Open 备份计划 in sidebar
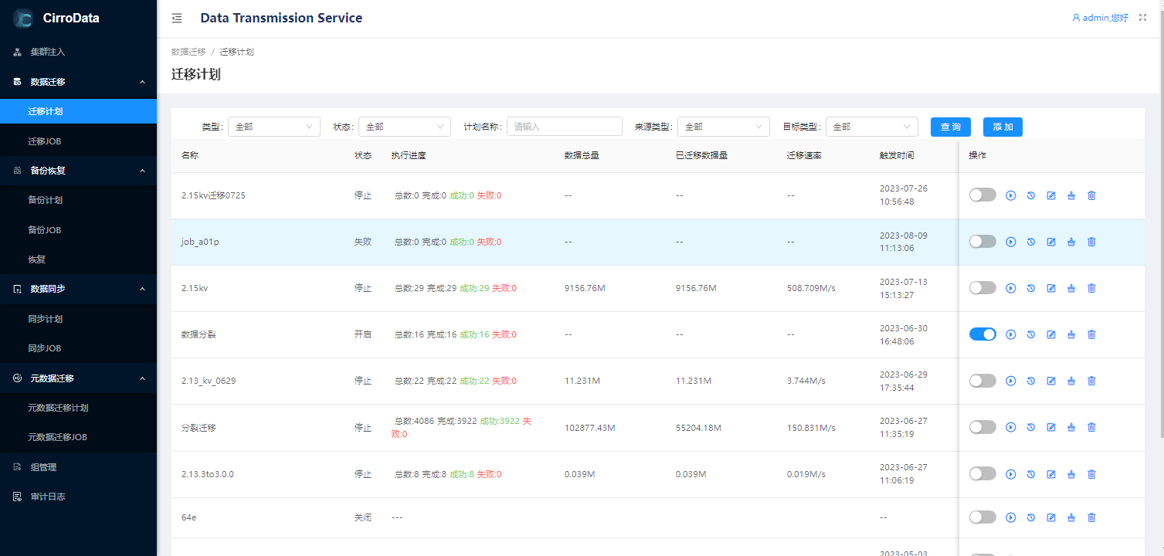Viewport: 1164px width, 556px height. (x=78, y=200)
